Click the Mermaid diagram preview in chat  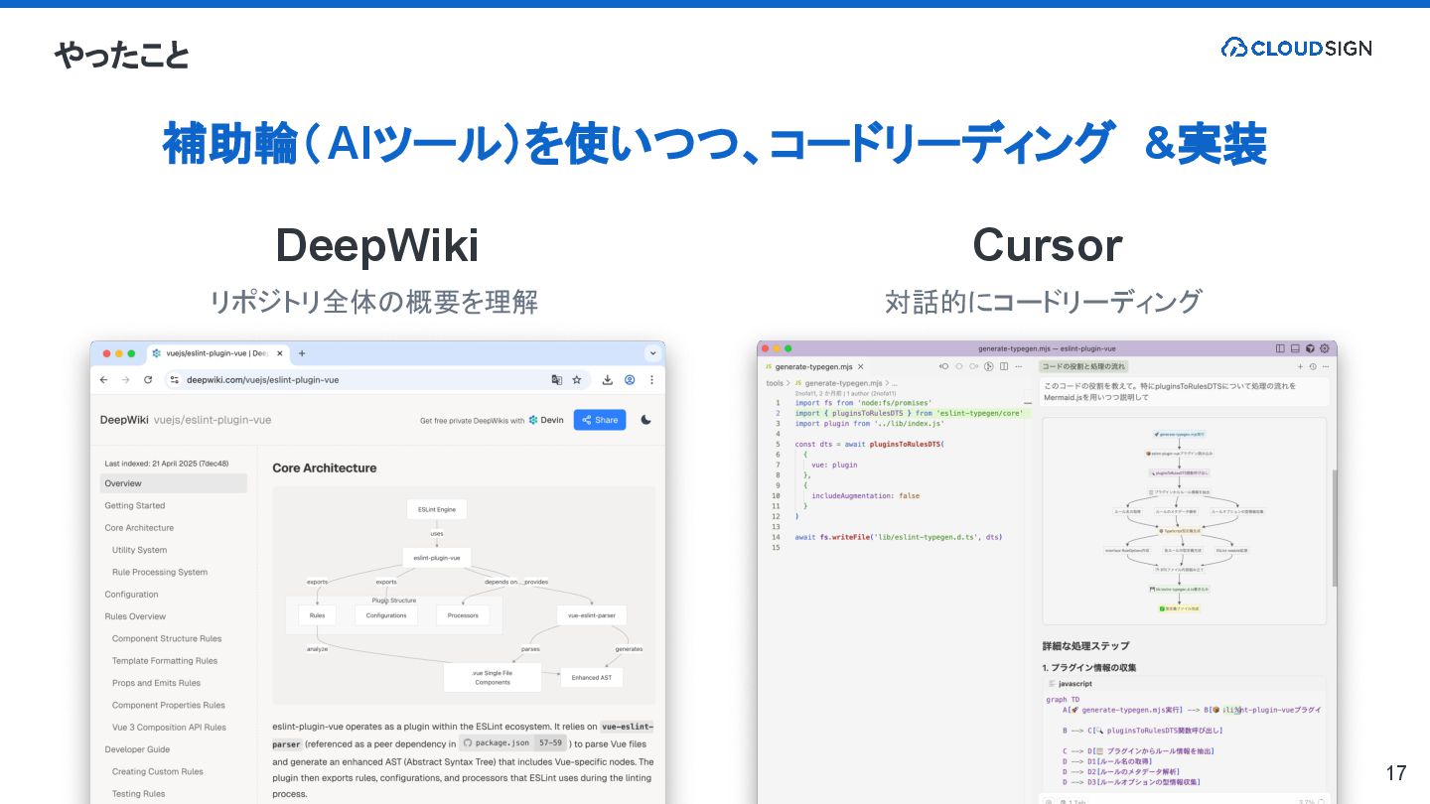pos(1184,521)
